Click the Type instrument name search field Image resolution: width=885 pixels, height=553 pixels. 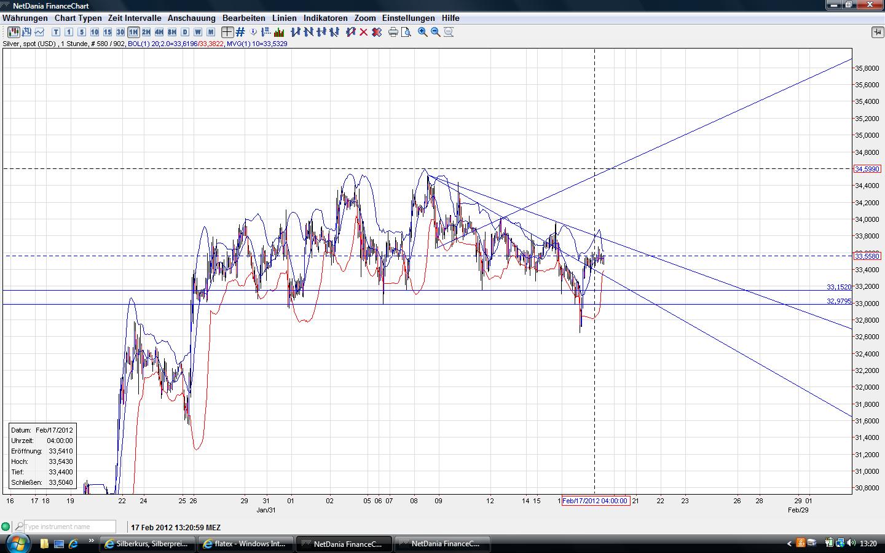coord(69,527)
